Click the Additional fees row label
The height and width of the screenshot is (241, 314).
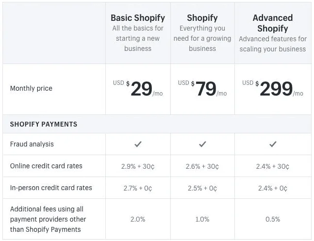coord(47,219)
